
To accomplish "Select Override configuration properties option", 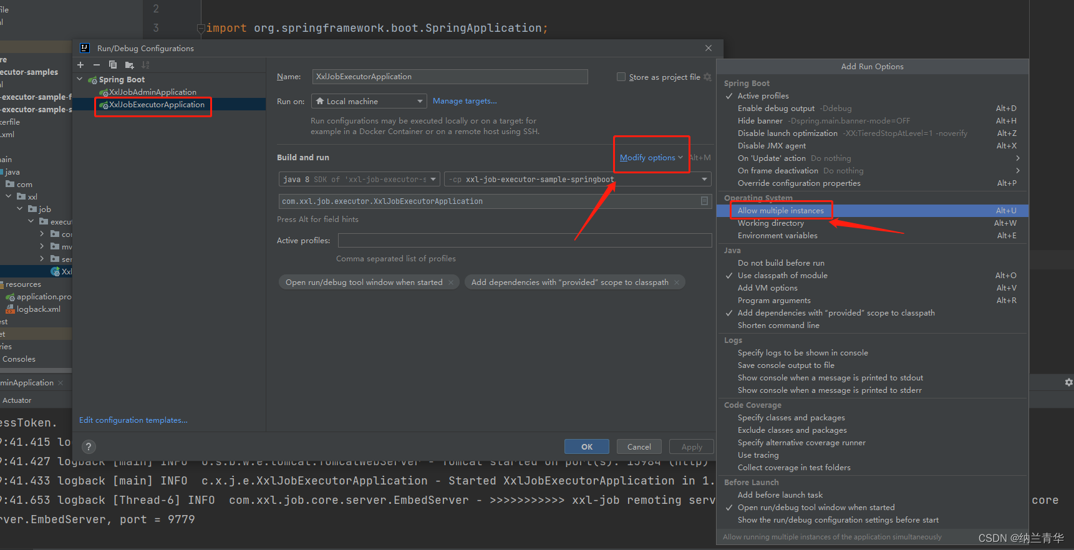I will click(x=873, y=183).
